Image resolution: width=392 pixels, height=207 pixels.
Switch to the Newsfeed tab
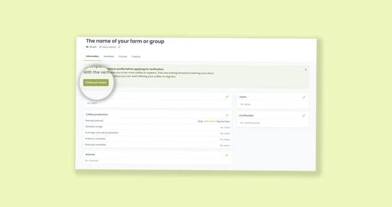pos(109,57)
